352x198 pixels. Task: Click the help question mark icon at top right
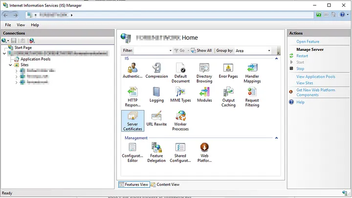(342, 15)
